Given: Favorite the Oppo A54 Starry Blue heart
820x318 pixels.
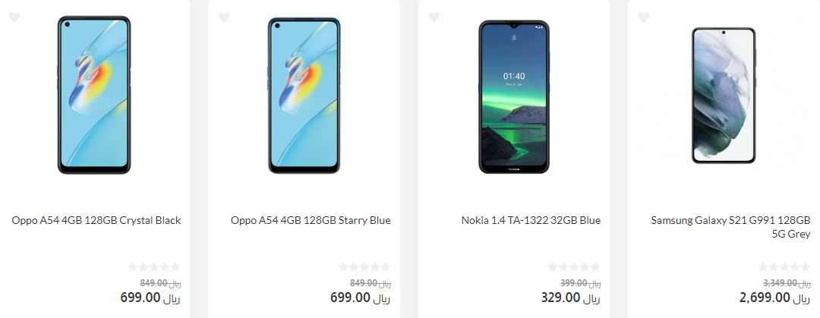Looking at the screenshot, I should [224, 17].
